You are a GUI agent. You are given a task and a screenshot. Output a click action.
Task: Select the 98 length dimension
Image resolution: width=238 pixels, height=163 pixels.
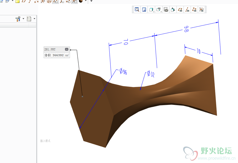pyautogui.click(x=186, y=29)
